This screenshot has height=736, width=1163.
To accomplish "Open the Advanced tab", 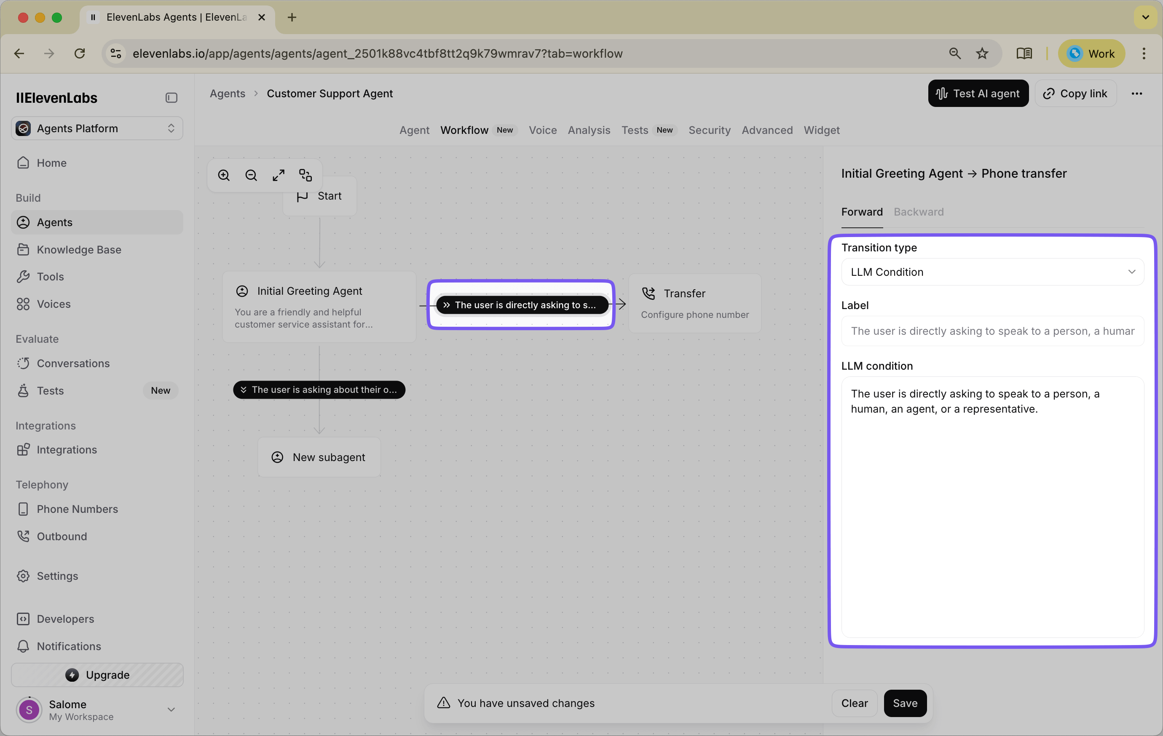I will tap(767, 130).
